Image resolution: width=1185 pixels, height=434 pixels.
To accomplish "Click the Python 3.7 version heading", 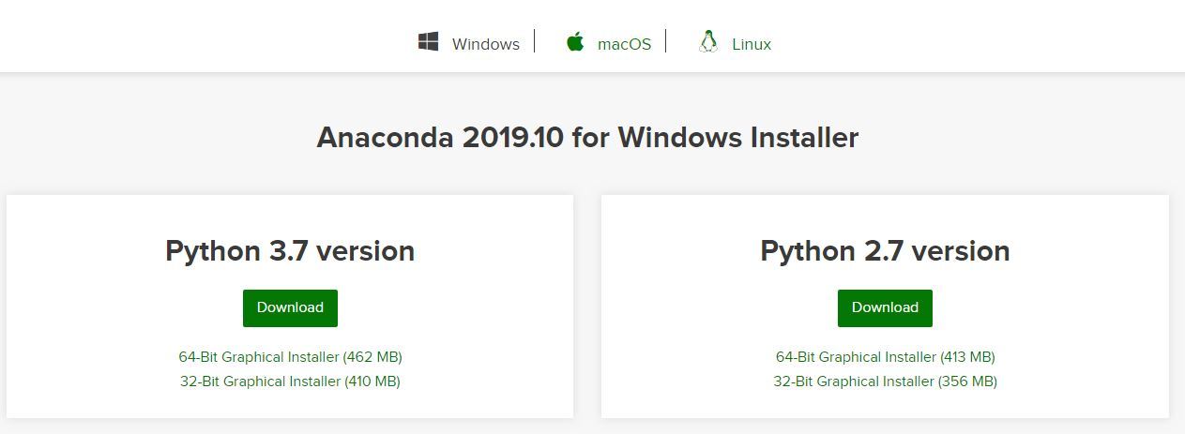I will [x=290, y=251].
